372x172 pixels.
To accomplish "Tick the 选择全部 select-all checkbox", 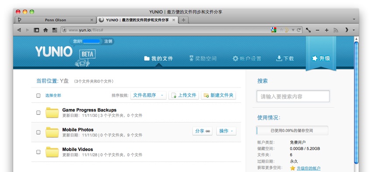I will 38,95.
